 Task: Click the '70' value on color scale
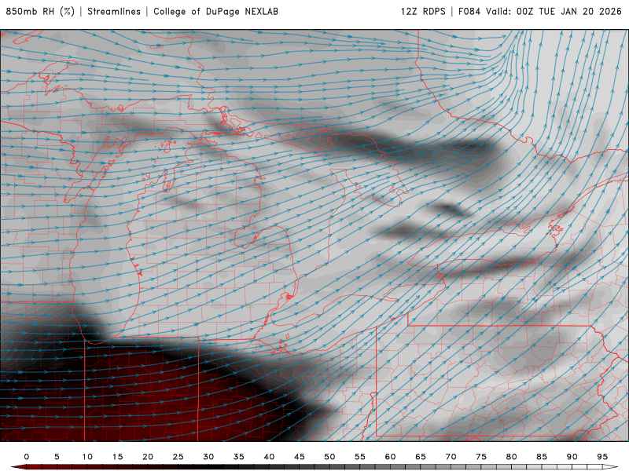point(451,457)
